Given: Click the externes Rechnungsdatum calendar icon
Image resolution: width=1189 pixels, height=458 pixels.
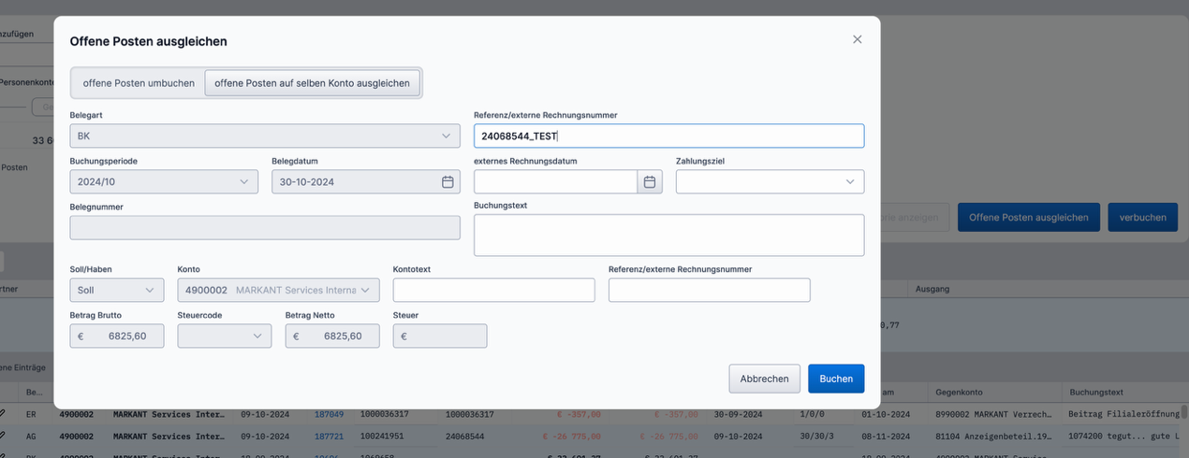Looking at the screenshot, I should [x=650, y=181].
